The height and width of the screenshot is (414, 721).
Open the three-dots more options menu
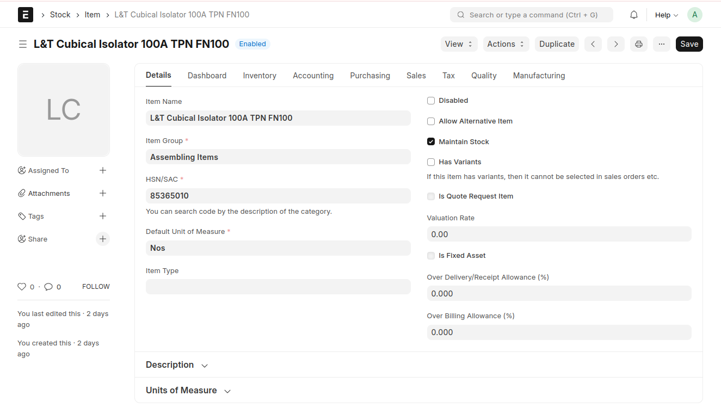661,44
